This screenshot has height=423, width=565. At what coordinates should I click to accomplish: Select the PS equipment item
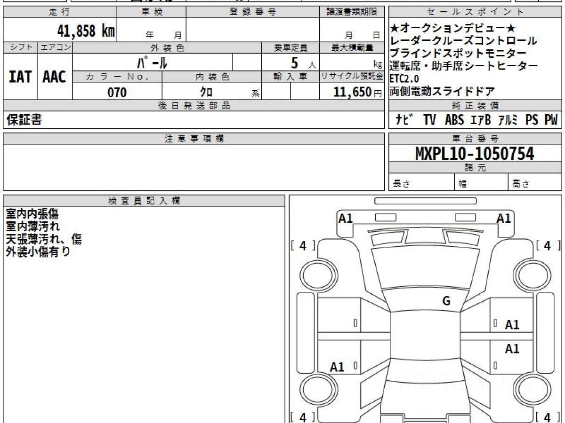pyautogui.click(x=532, y=120)
